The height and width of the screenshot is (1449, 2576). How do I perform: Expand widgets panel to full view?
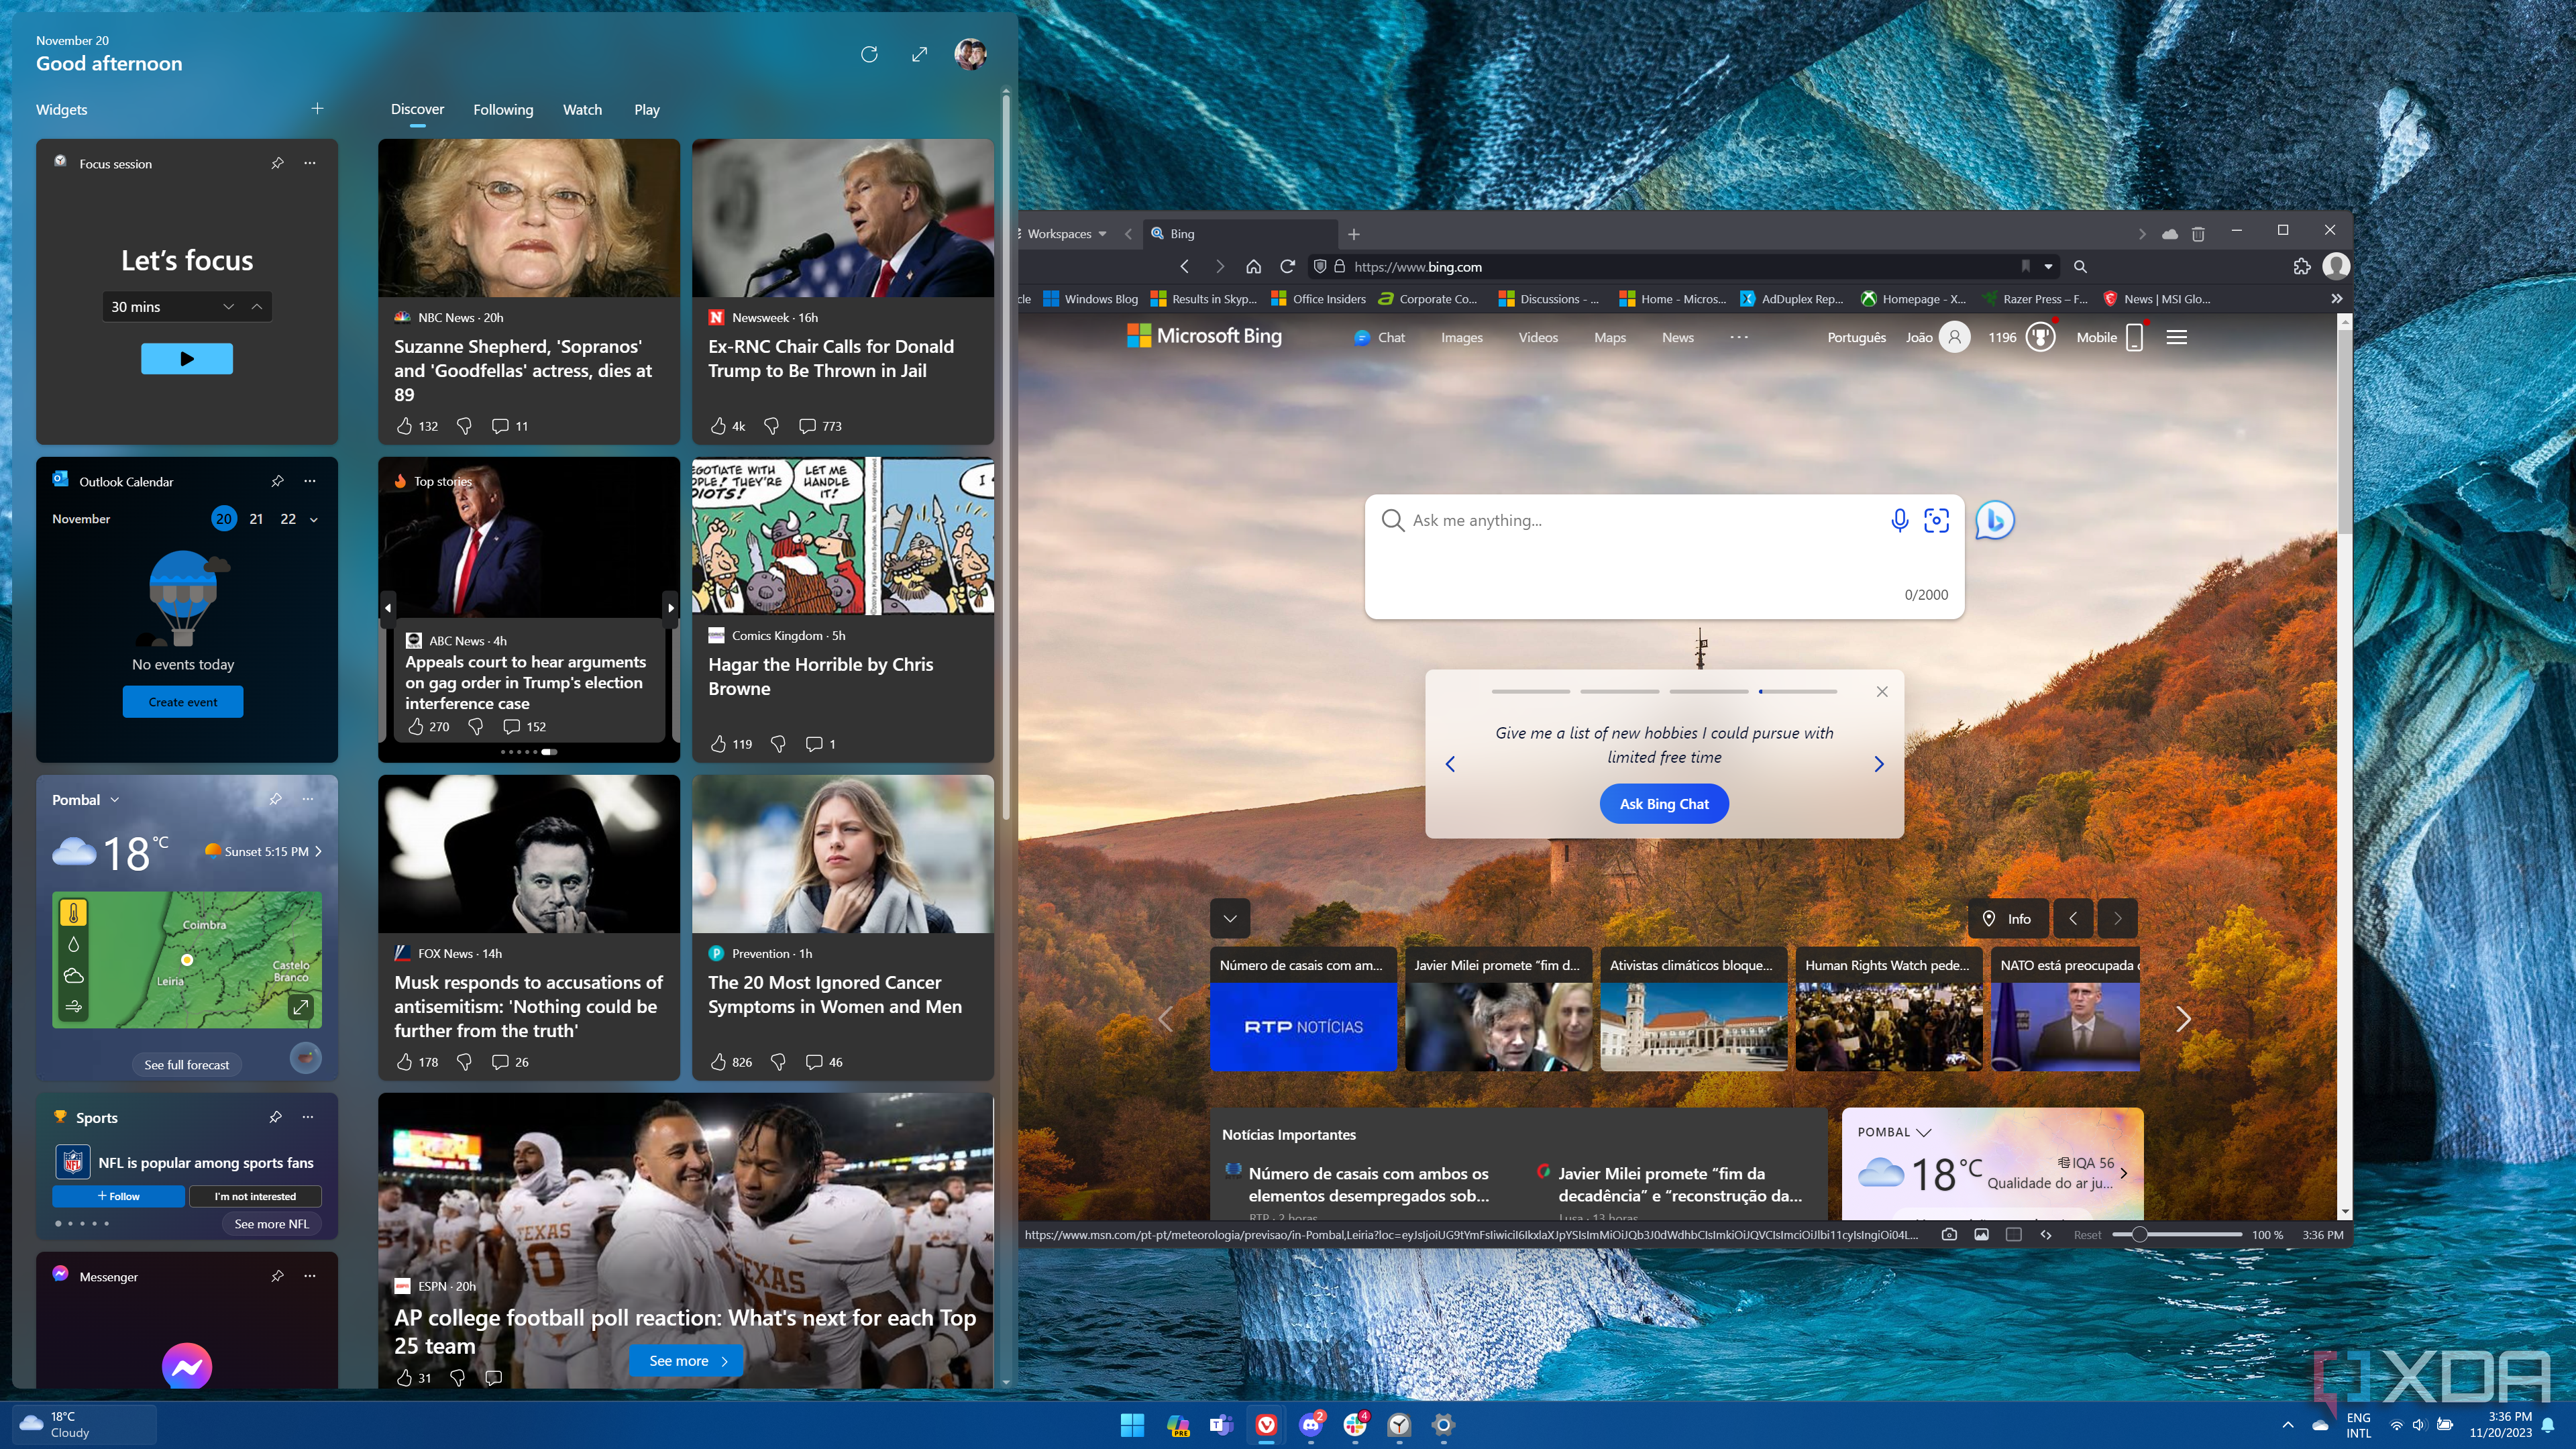pos(919,54)
